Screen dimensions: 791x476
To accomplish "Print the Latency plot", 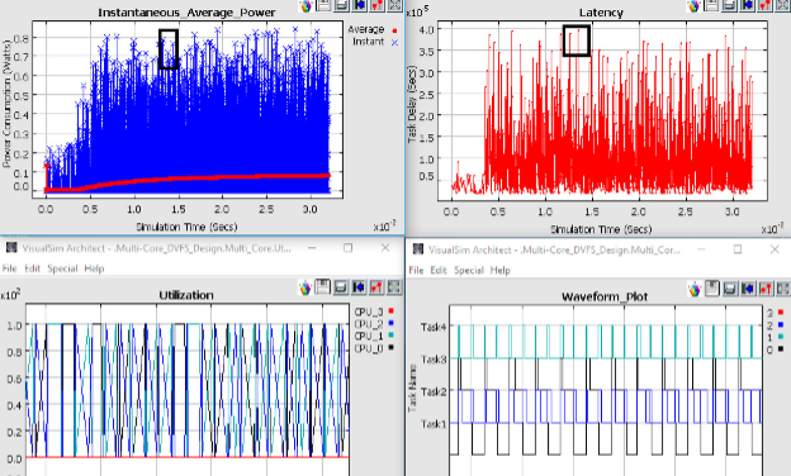I will tap(729, 6).
